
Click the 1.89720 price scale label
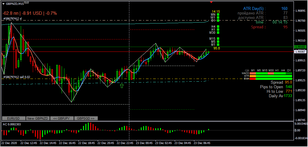coord(301,70)
